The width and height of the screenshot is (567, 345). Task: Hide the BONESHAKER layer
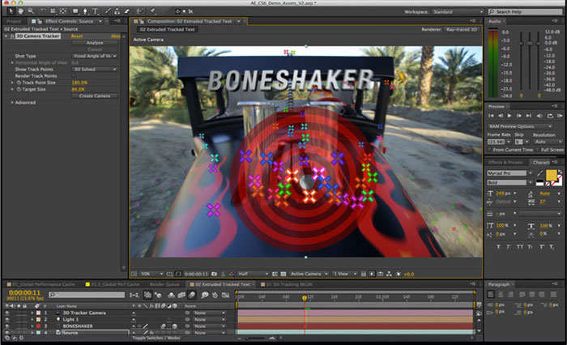[6, 326]
